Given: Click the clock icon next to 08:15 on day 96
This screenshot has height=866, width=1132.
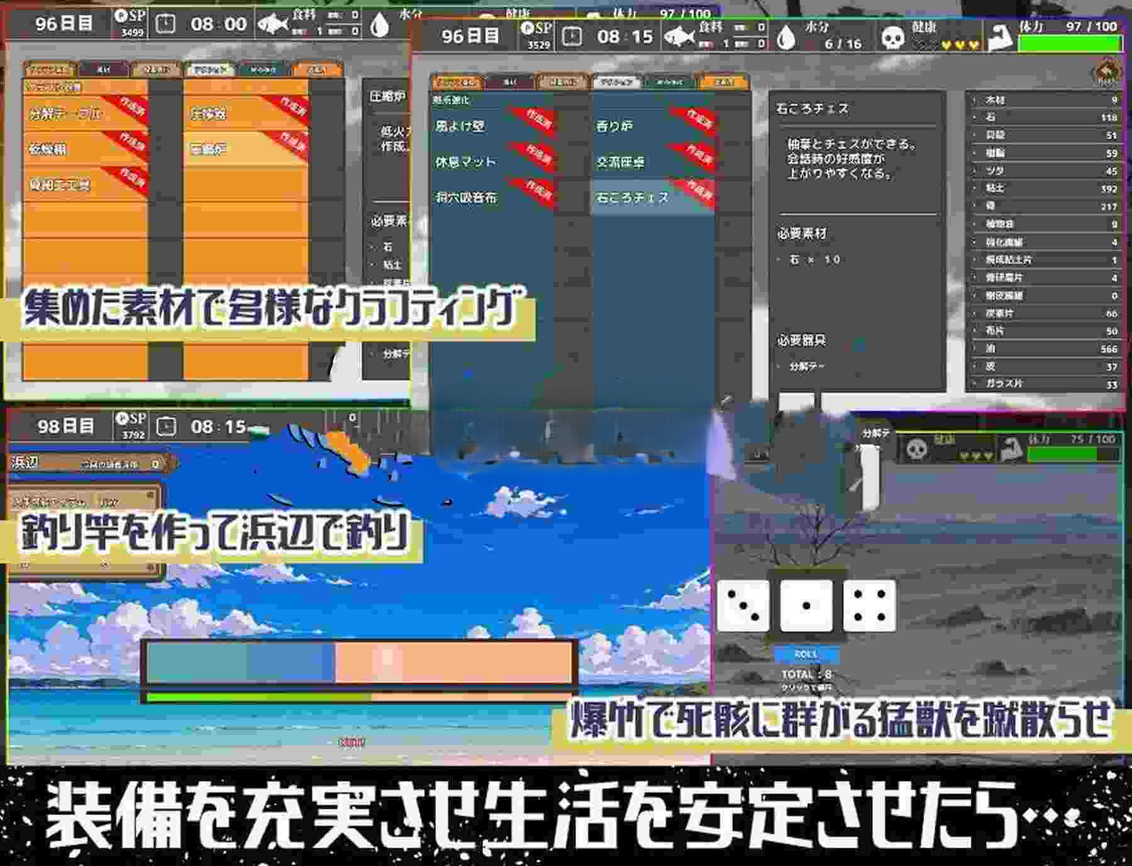Looking at the screenshot, I should pos(572,37).
